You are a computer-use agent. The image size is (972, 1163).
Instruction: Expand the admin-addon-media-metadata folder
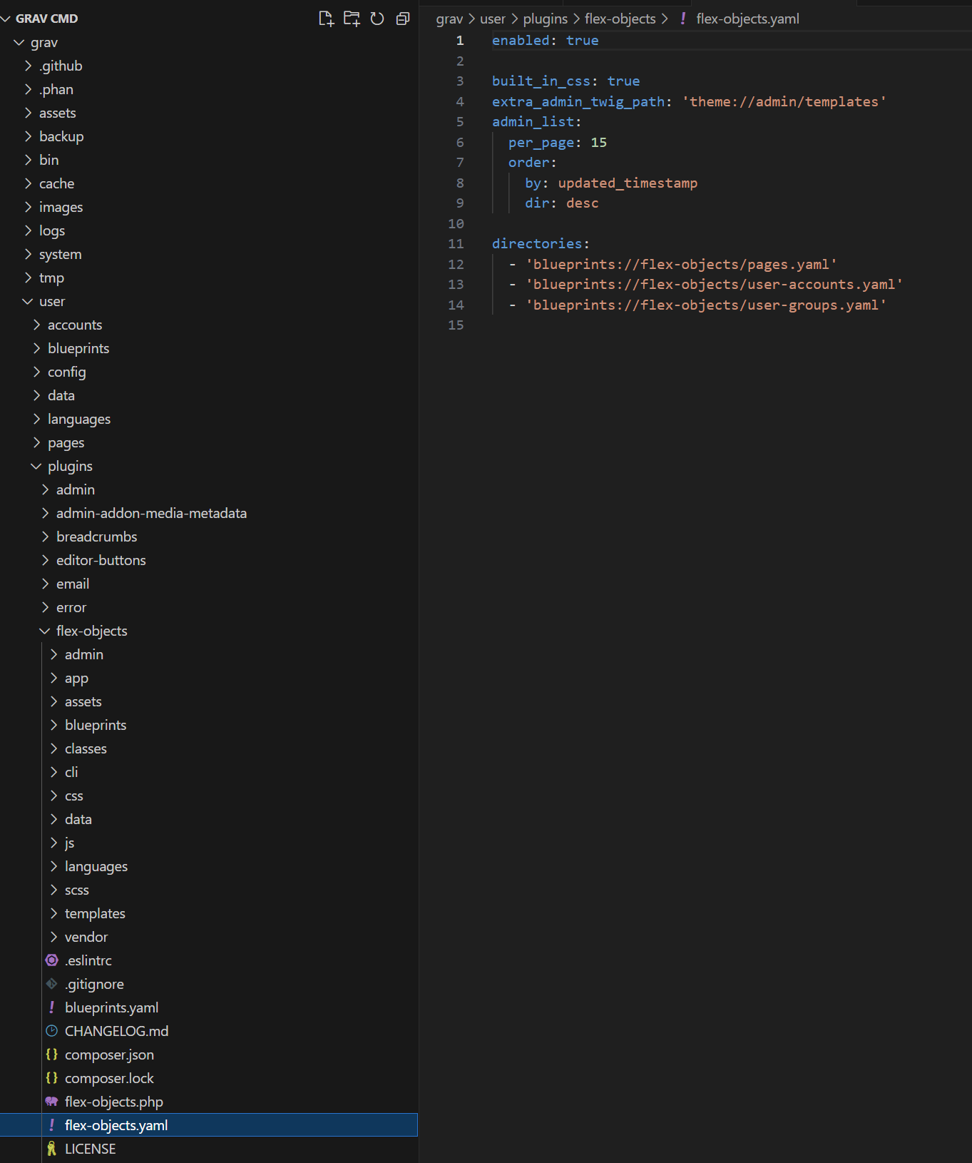click(45, 513)
